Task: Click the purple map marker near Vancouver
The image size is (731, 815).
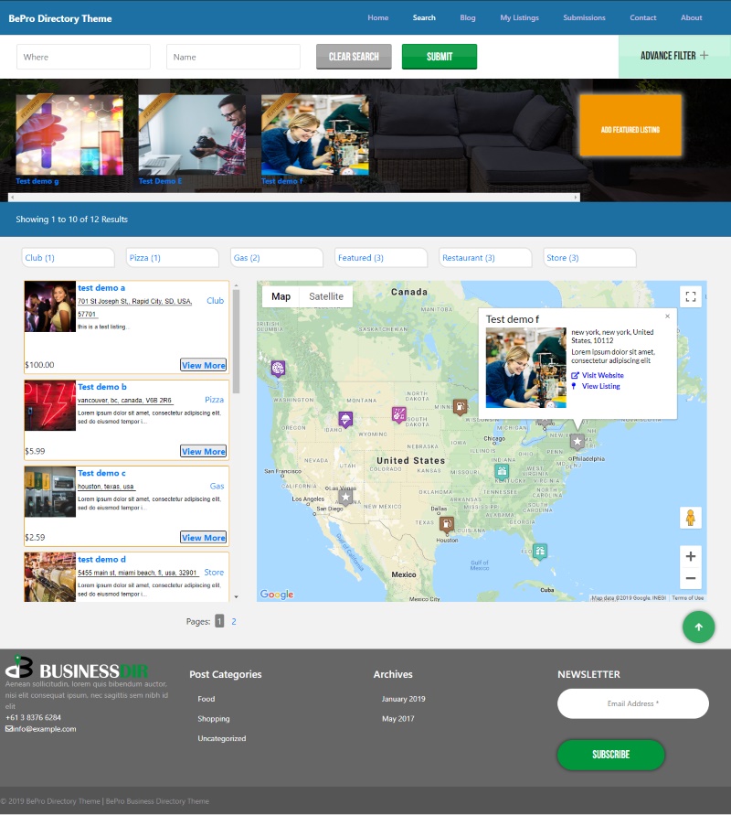Action: coord(278,368)
